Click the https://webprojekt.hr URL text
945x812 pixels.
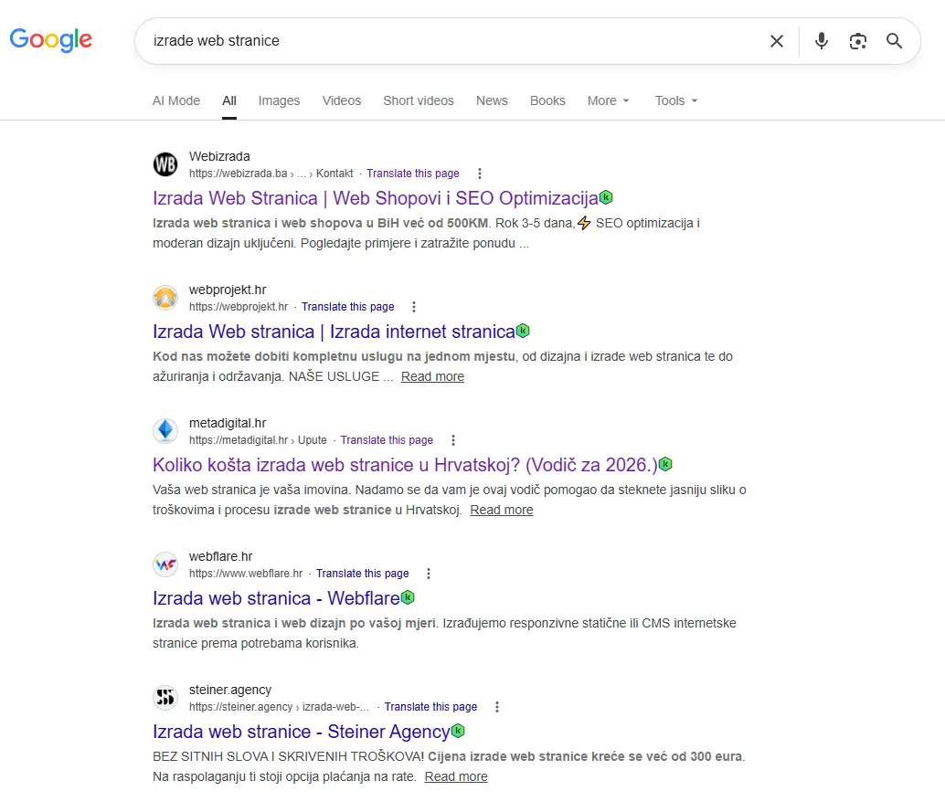point(239,307)
